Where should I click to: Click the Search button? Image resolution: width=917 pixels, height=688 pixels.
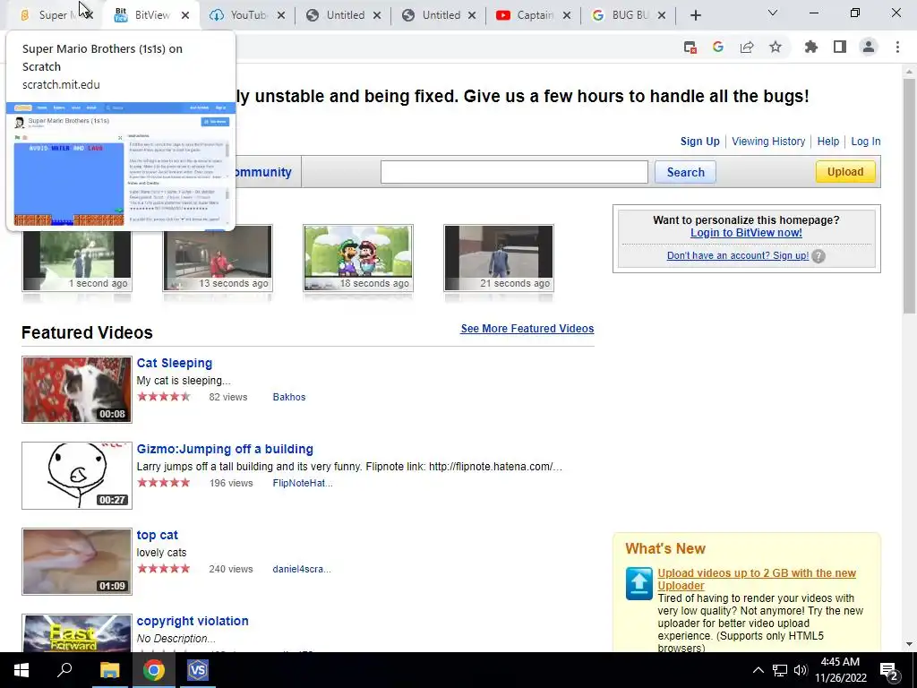tap(685, 172)
